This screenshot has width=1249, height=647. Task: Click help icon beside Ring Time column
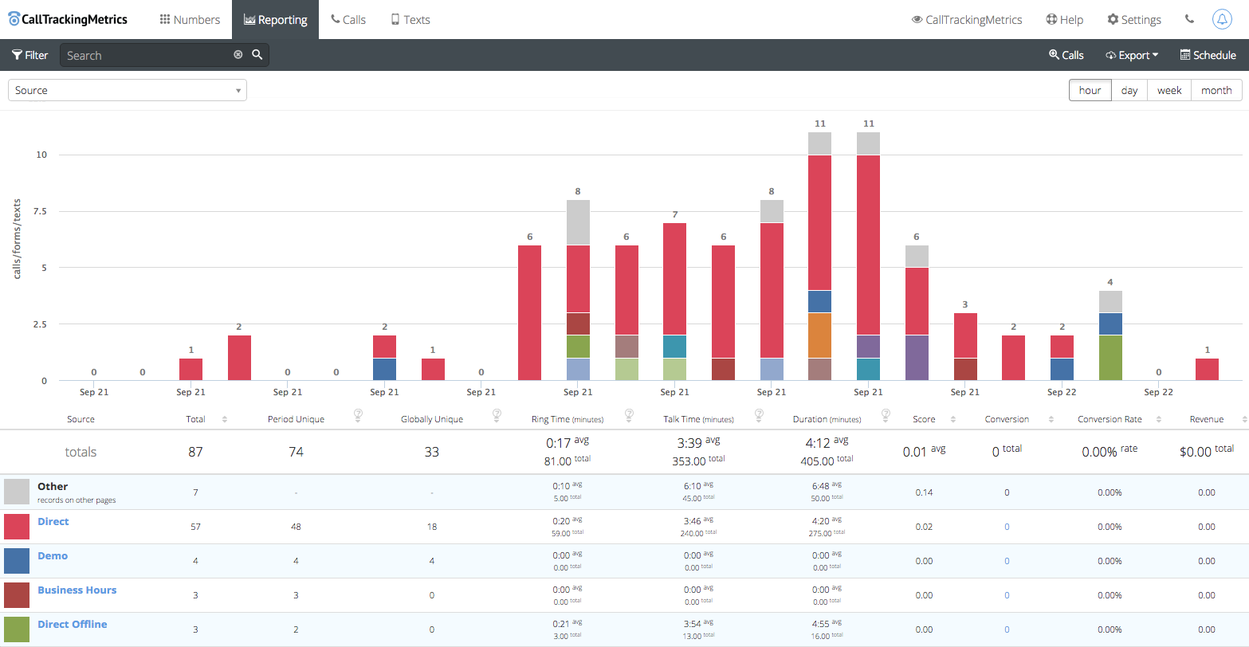coord(629,414)
